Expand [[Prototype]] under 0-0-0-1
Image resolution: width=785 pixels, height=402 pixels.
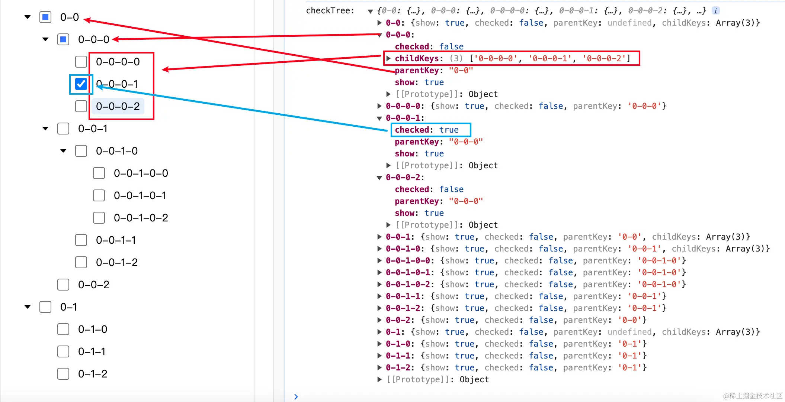[x=388, y=165]
